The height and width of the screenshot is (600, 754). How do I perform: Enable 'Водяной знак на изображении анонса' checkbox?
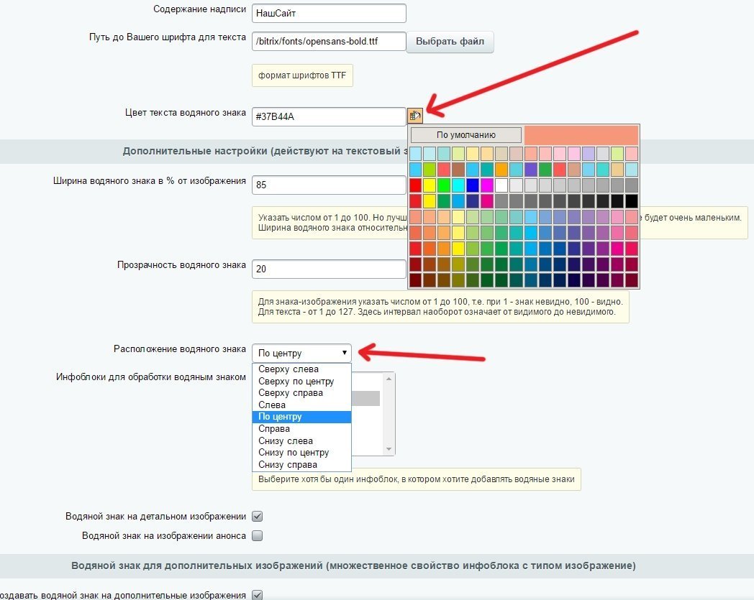point(258,535)
